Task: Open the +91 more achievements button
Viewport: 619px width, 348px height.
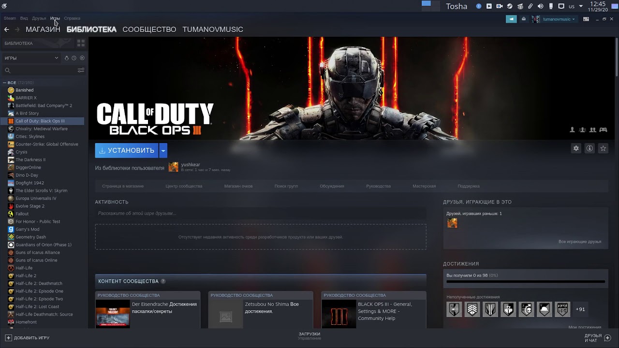Action: (x=580, y=309)
